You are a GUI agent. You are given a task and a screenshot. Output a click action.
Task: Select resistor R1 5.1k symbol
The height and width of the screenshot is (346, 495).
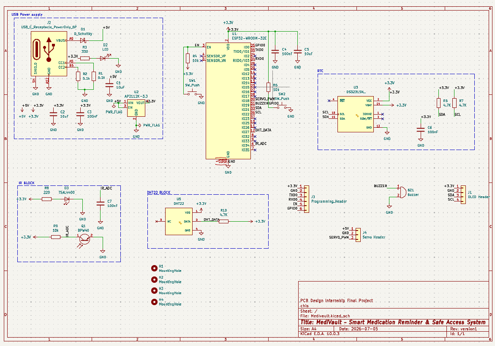[x=93, y=76]
